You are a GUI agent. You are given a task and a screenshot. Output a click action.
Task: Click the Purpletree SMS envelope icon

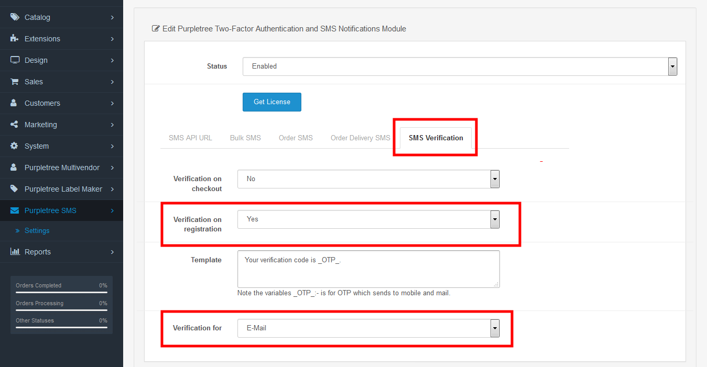click(x=15, y=210)
